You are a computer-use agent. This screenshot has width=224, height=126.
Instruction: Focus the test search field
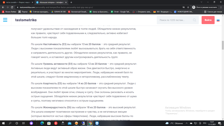(174, 20)
